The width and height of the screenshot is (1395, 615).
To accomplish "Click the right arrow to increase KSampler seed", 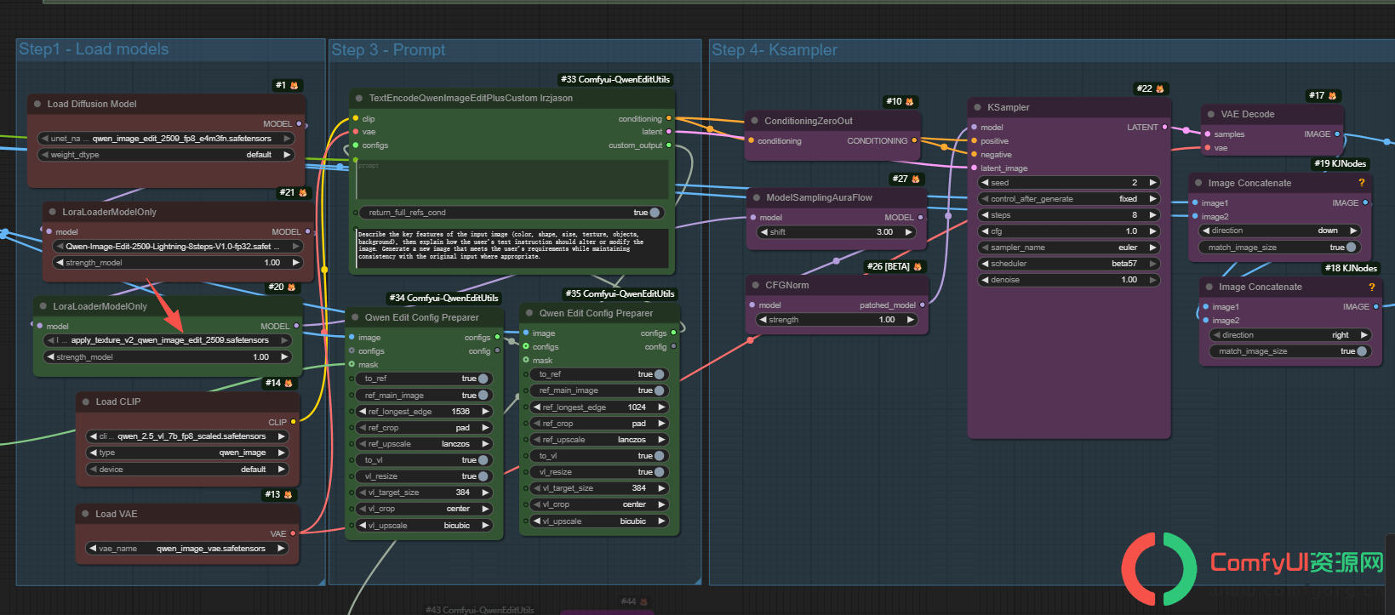I will (1152, 183).
